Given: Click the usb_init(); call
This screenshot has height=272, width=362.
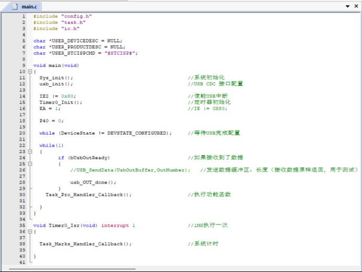Looking at the screenshot, I should coord(56,84).
